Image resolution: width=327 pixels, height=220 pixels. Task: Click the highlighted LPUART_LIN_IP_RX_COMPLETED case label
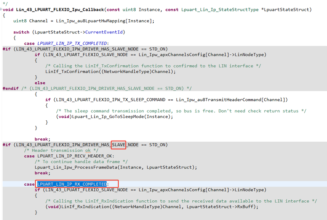coord(72,184)
